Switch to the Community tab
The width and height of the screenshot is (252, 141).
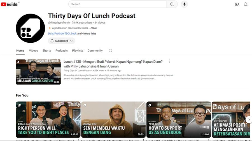[95, 51]
